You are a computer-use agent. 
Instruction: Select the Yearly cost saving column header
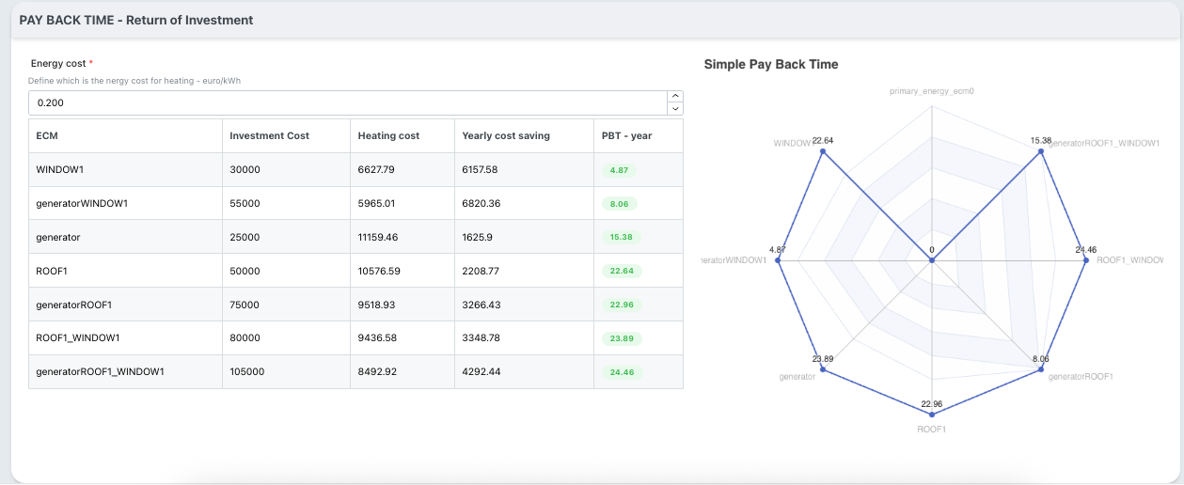(506, 136)
